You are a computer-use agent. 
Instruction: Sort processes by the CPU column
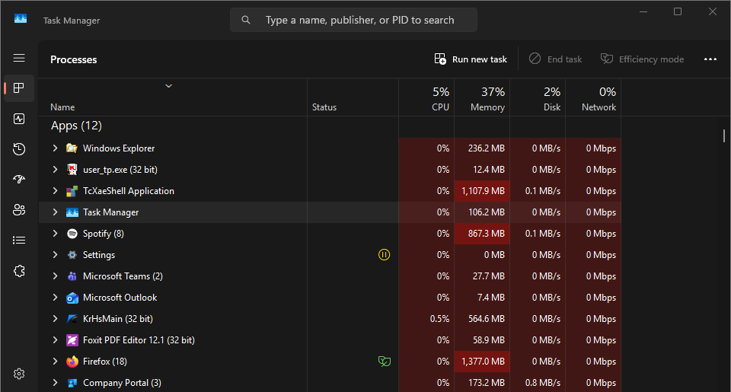click(426, 98)
